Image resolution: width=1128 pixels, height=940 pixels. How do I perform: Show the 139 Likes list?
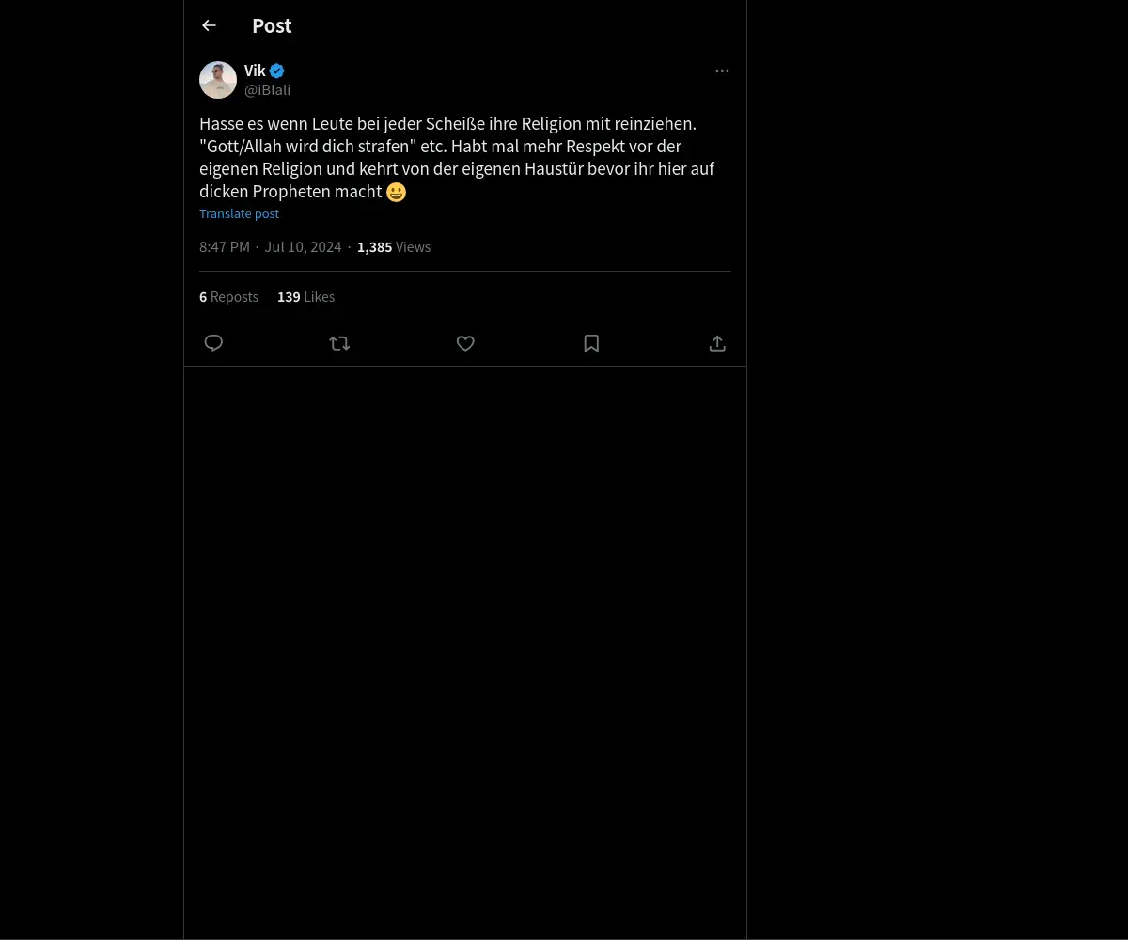(305, 297)
